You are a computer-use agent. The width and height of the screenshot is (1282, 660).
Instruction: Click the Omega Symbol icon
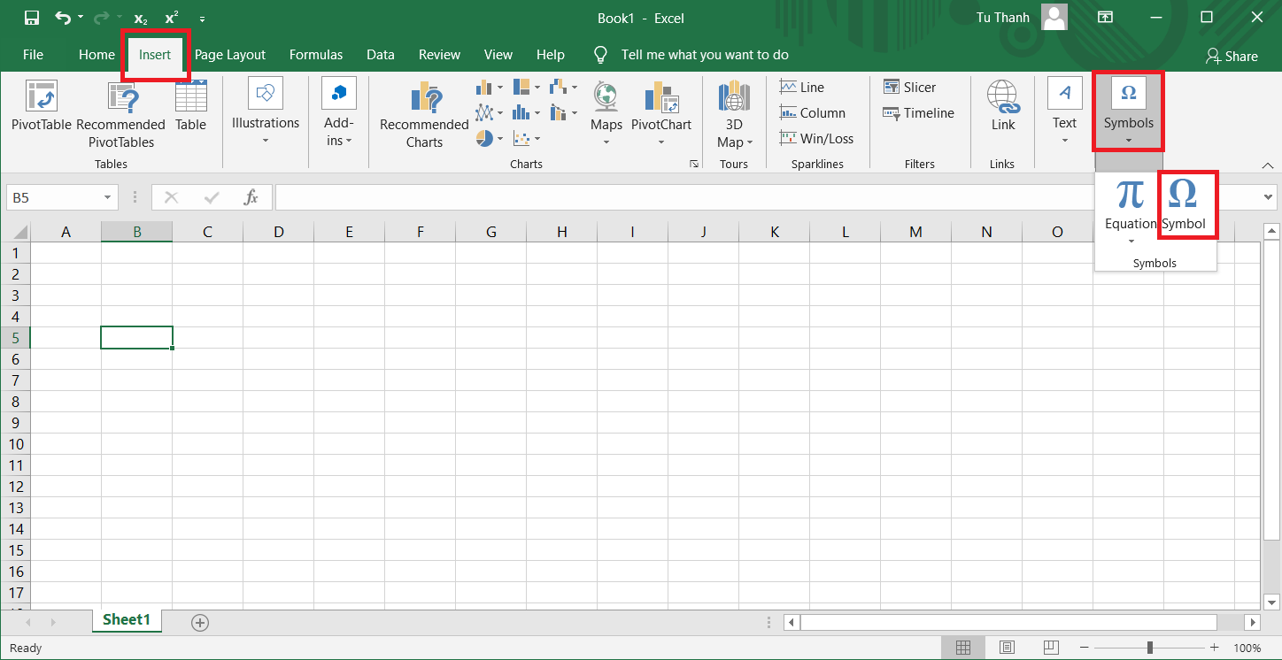pyautogui.click(x=1183, y=195)
